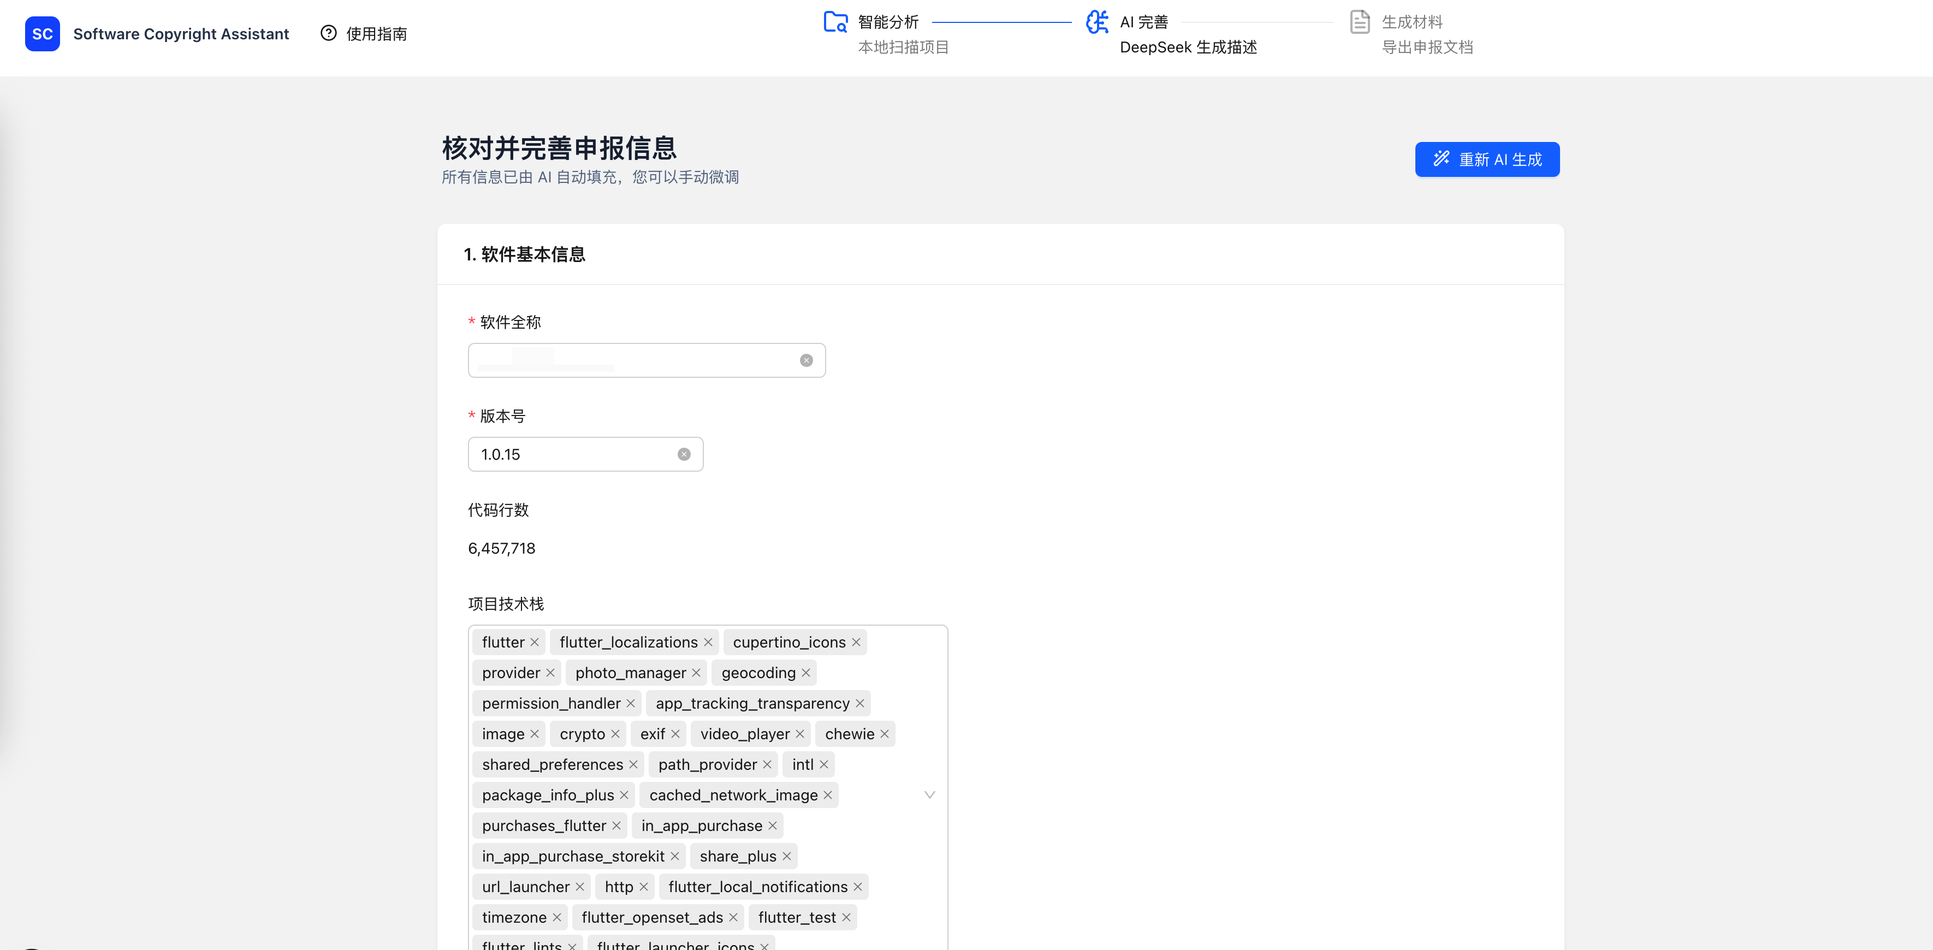Screen dimensions: 1933x950
Task: Delete the cached_network_image tag
Action: (828, 794)
